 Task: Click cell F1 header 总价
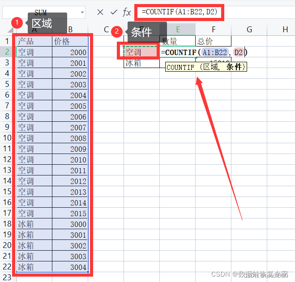tap(214, 41)
